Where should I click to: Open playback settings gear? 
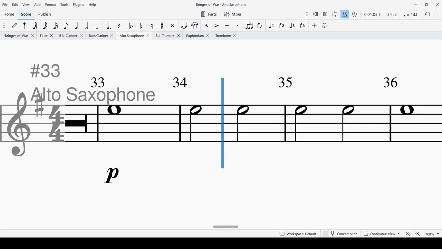tap(354, 14)
